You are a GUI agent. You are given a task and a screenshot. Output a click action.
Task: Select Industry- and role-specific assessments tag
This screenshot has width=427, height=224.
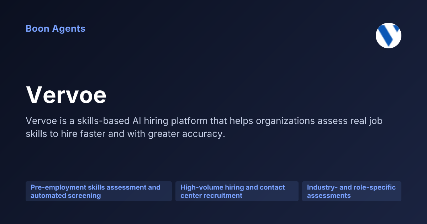click(352, 191)
